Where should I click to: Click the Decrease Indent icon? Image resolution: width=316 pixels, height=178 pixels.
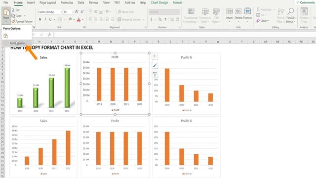108,19
